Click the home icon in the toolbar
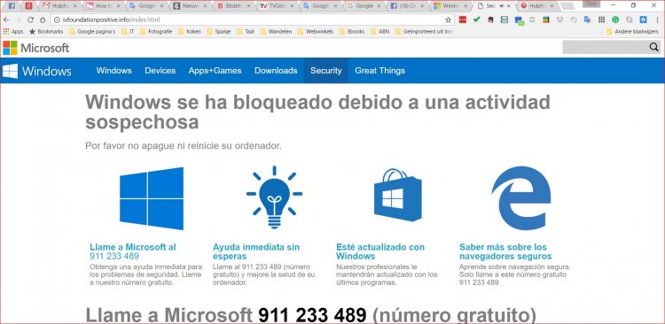Screen dimensions: 665x324 pos(43,19)
